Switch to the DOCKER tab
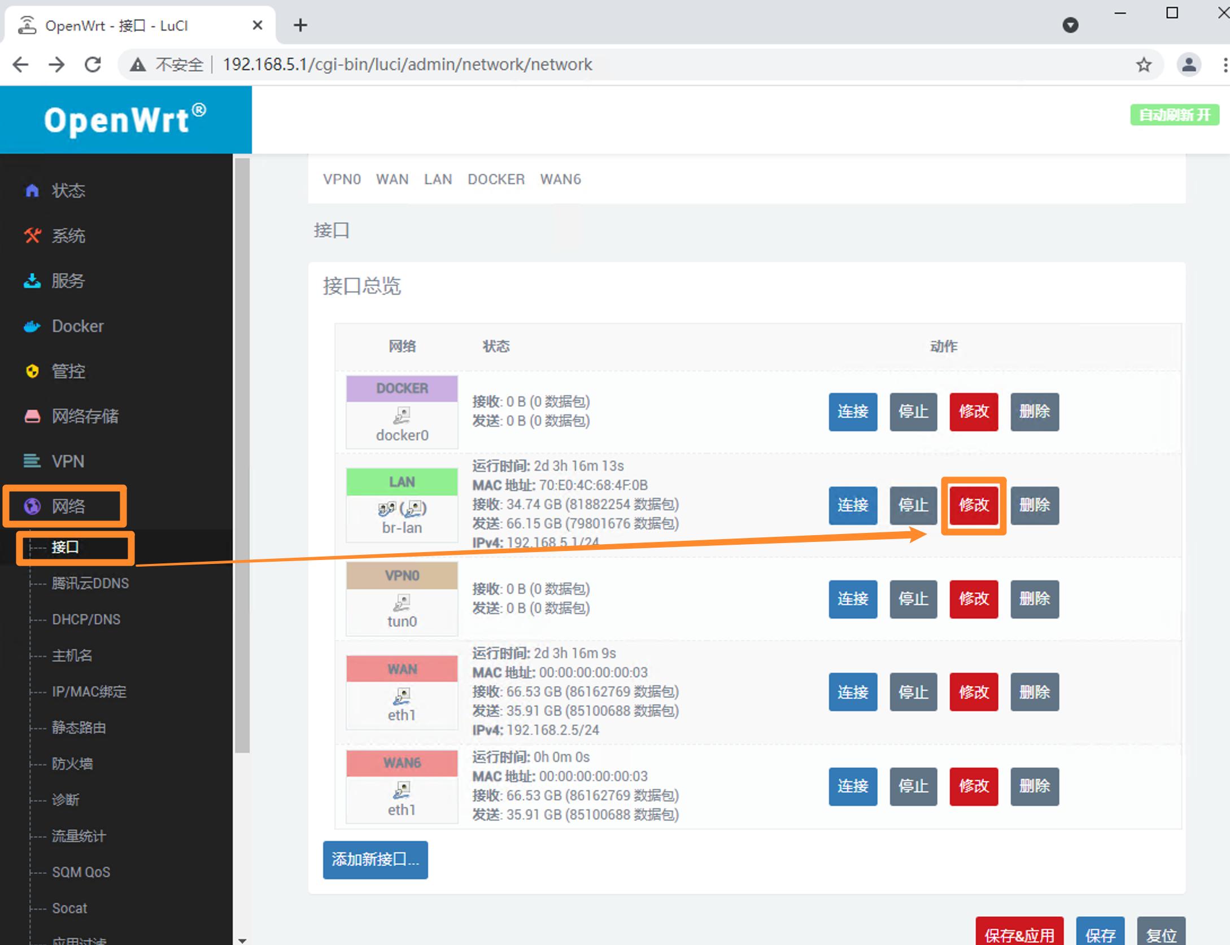 [496, 179]
